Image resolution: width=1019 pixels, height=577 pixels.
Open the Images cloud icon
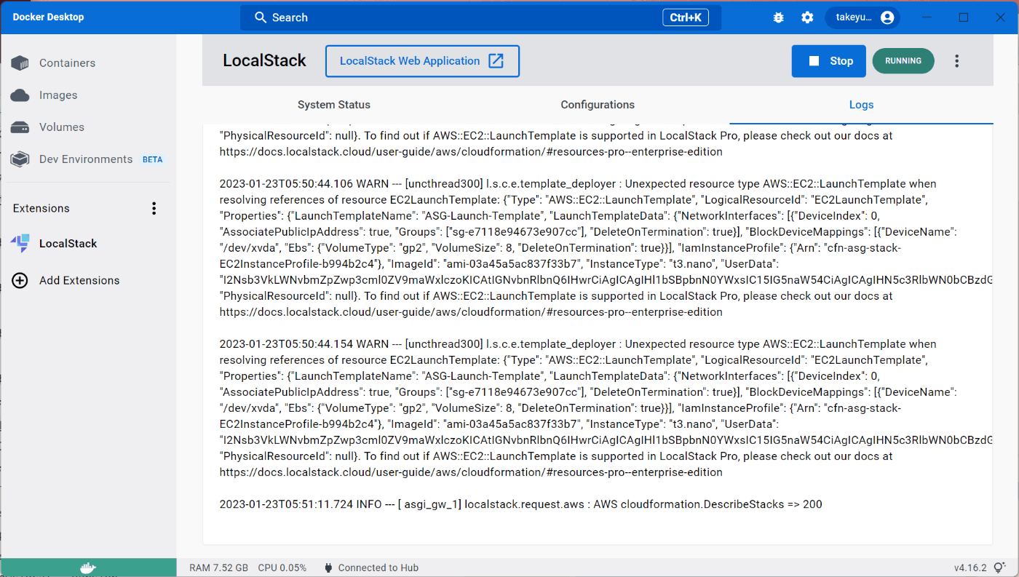pos(20,95)
